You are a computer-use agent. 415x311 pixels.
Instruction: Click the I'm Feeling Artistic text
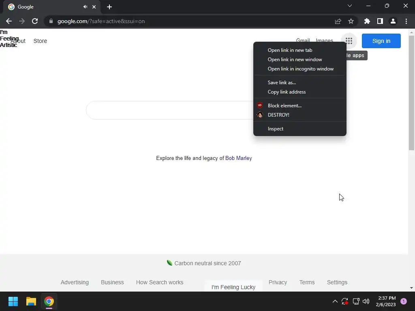pos(9,38)
